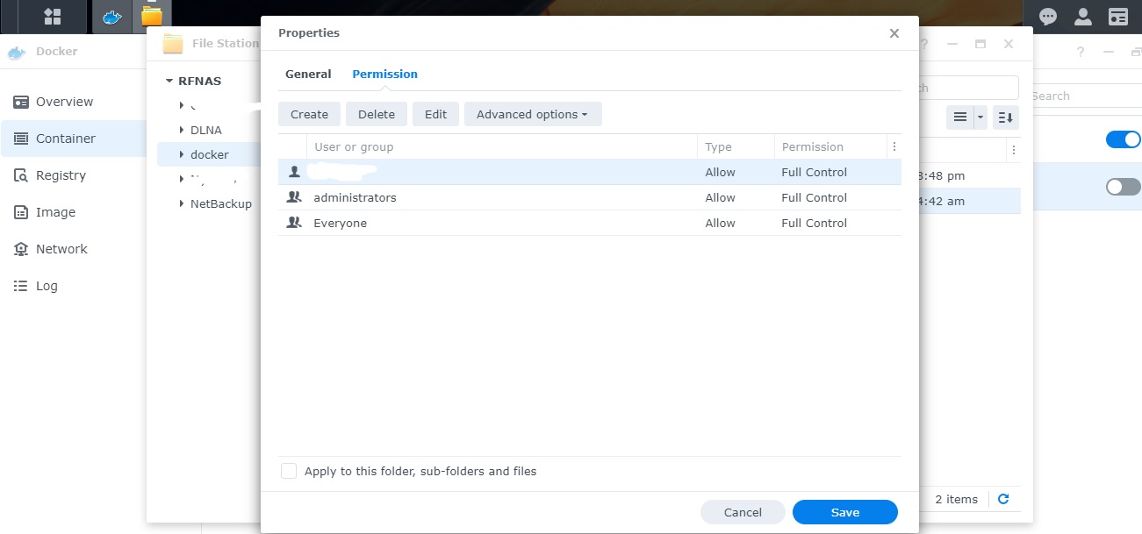The height and width of the screenshot is (534, 1142).
Task: Open the sort order options in File Station
Action: point(1006,117)
